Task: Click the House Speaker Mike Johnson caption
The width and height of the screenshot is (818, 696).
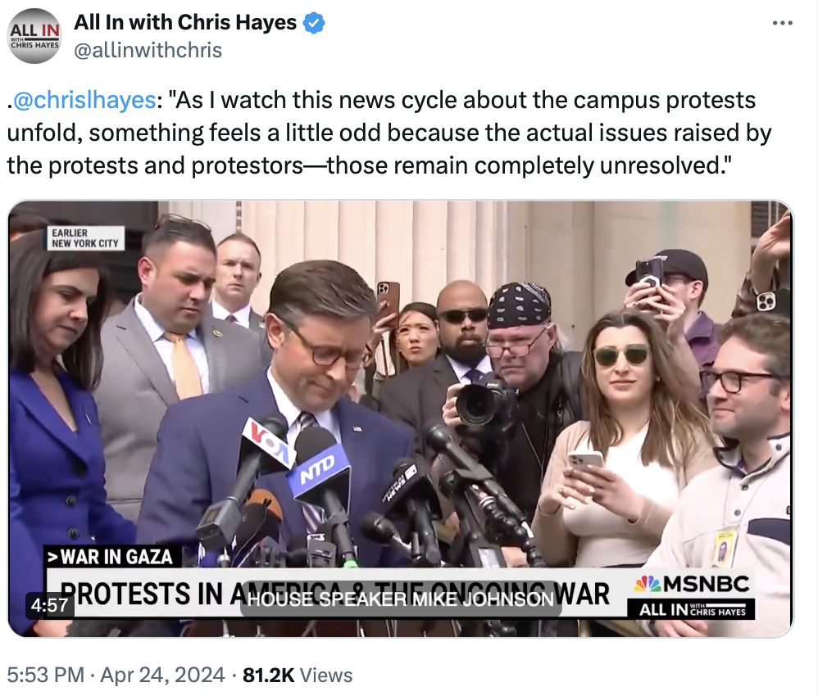Action: point(400,599)
